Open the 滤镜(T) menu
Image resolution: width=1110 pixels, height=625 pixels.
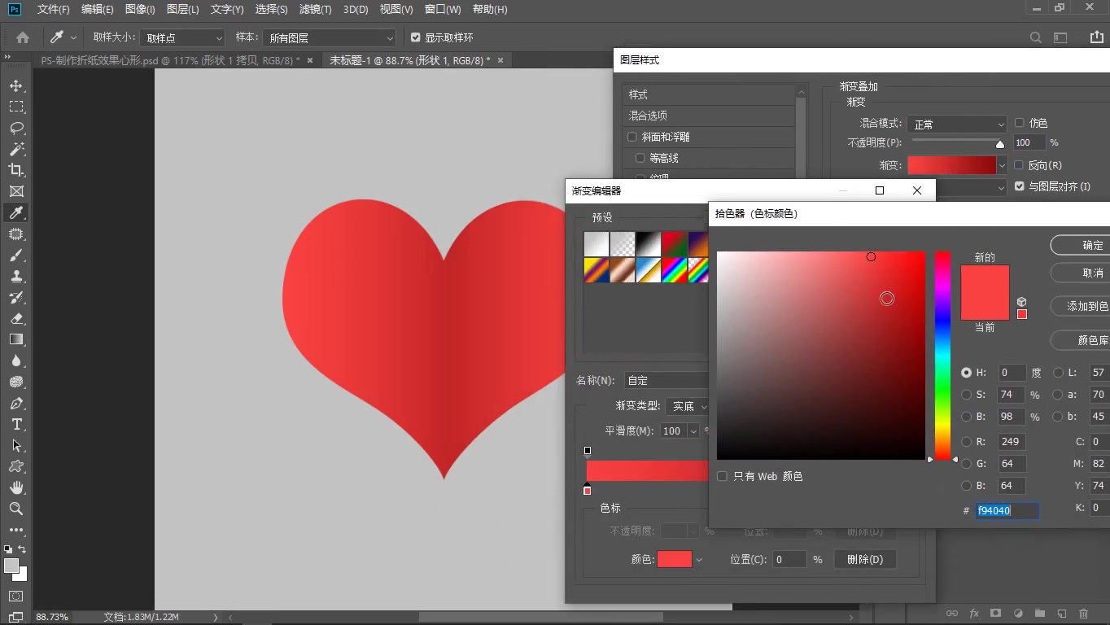[x=315, y=9]
